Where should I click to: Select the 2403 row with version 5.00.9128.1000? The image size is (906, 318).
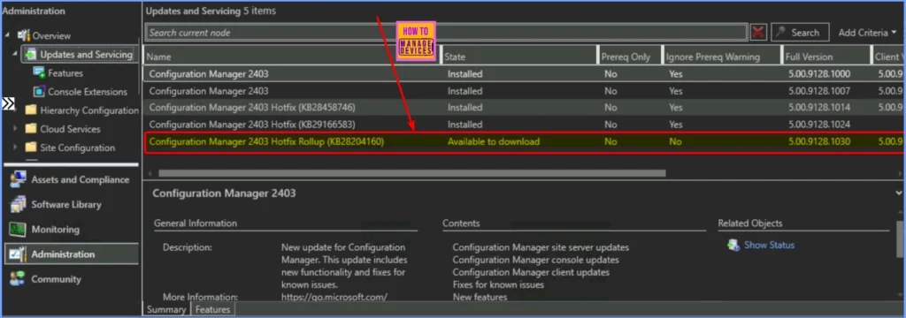click(x=524, y=73)
